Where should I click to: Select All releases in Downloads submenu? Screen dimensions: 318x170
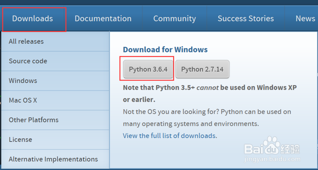pyautogui.click(x=55, y=42)
